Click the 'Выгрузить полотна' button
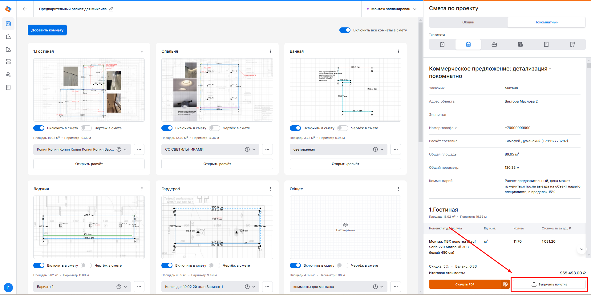Viewport: 591px width, 295px height. (x=549, y=284)
